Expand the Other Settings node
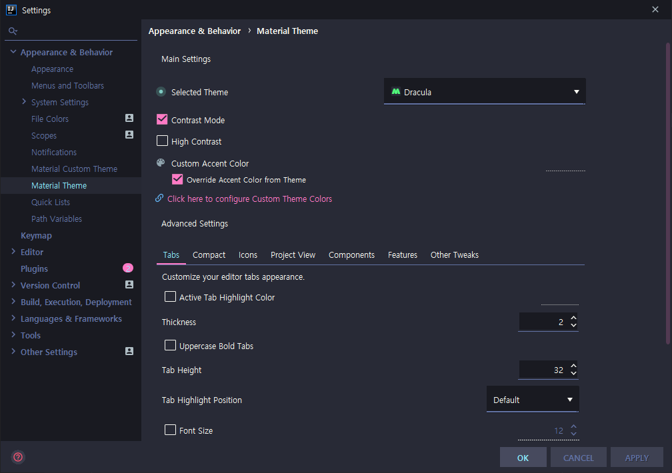Image resolution: width=672 pixels, height=473 pixels. click(x=13, y=351)
